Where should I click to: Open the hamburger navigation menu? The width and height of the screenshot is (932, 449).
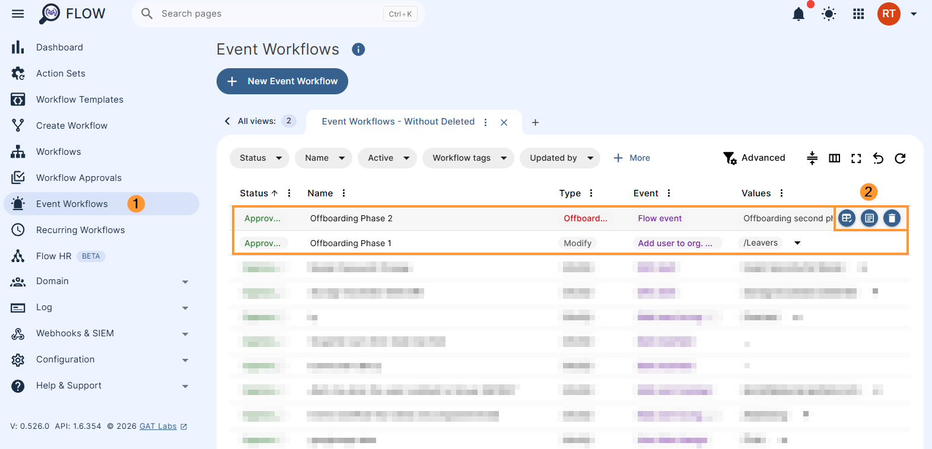[18, 14]
